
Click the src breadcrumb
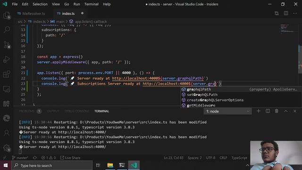coord(20,22)
